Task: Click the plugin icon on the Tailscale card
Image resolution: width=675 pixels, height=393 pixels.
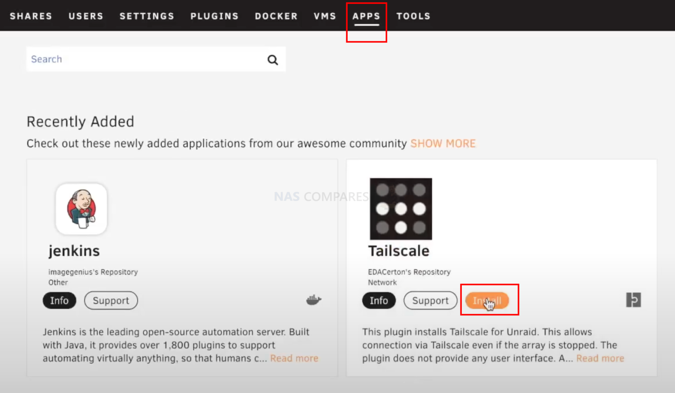Action: tap(633, 300)
